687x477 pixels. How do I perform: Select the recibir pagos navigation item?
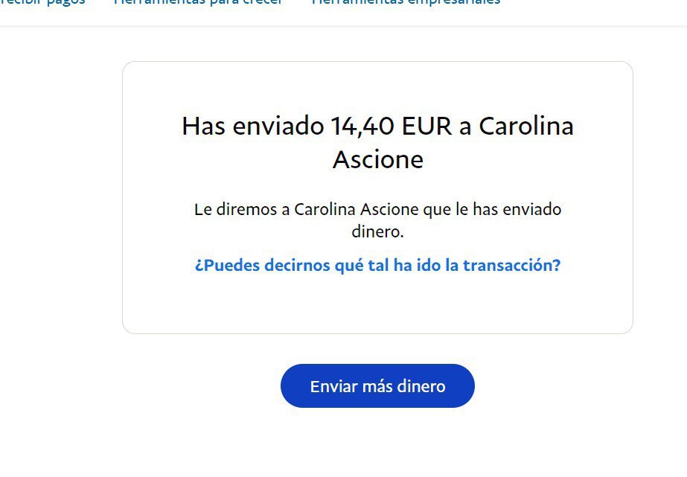click(42, 2)
